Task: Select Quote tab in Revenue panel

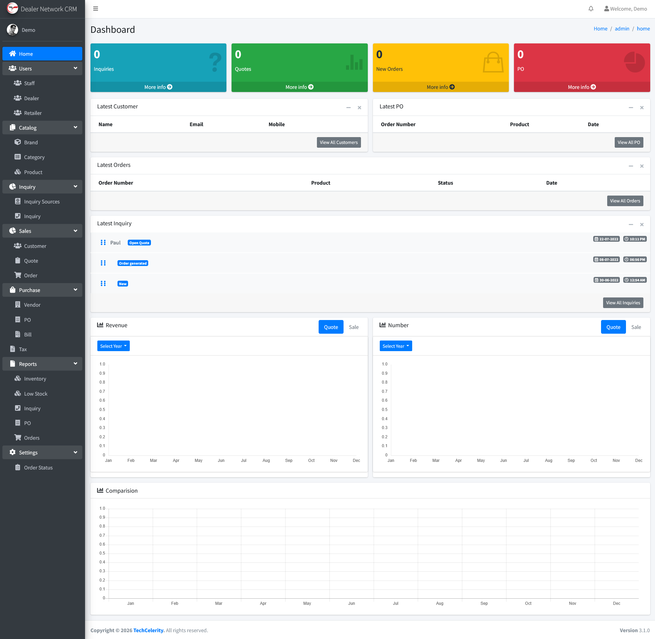Action: point(331,327)
